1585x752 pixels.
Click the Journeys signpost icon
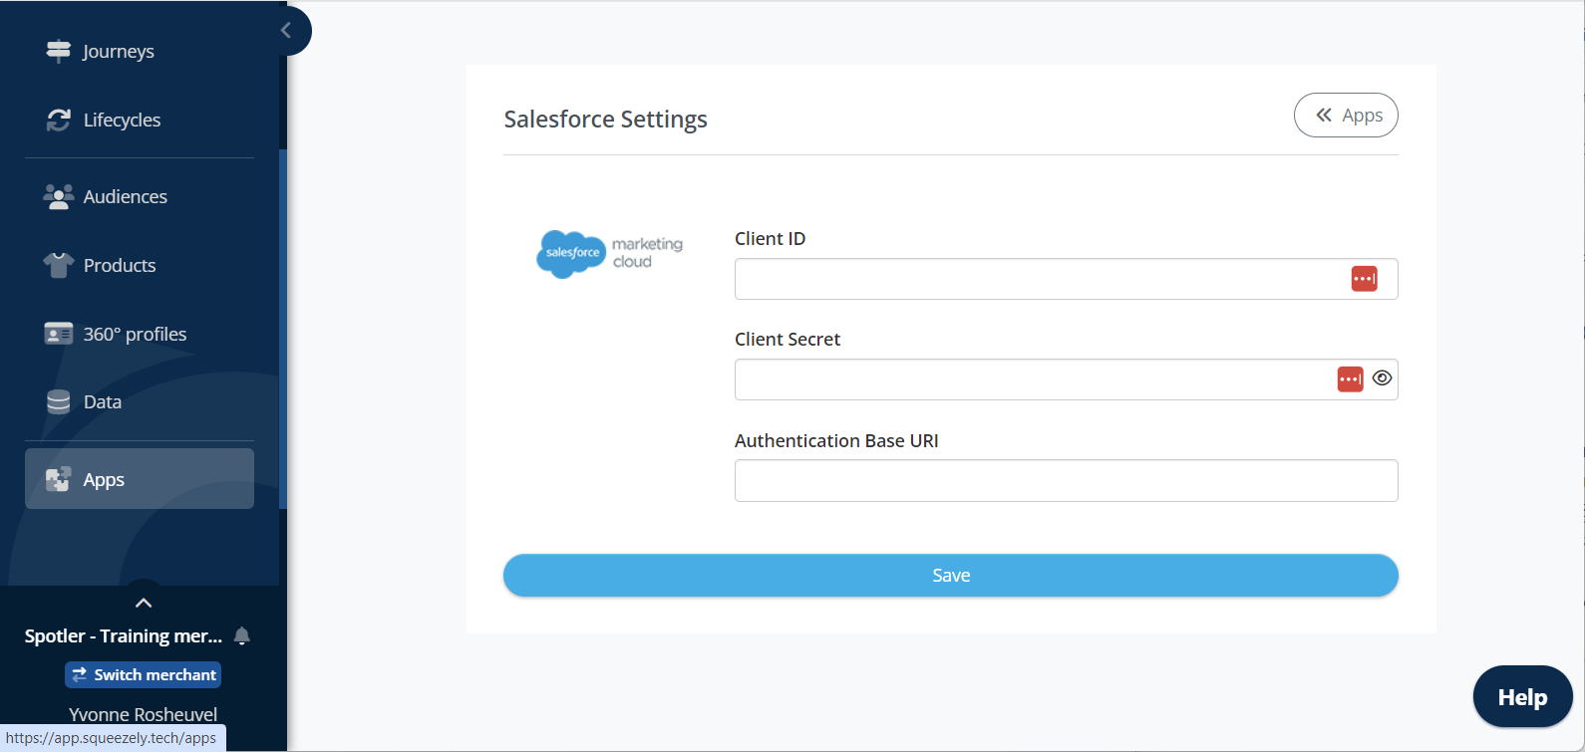(x=59, y=51)
